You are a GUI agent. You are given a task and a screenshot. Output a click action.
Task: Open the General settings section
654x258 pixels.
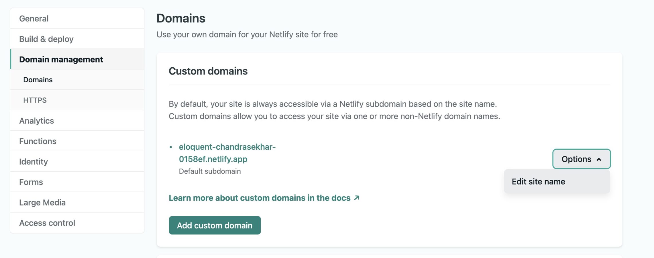pyautogui.click(x=34, y=19)
